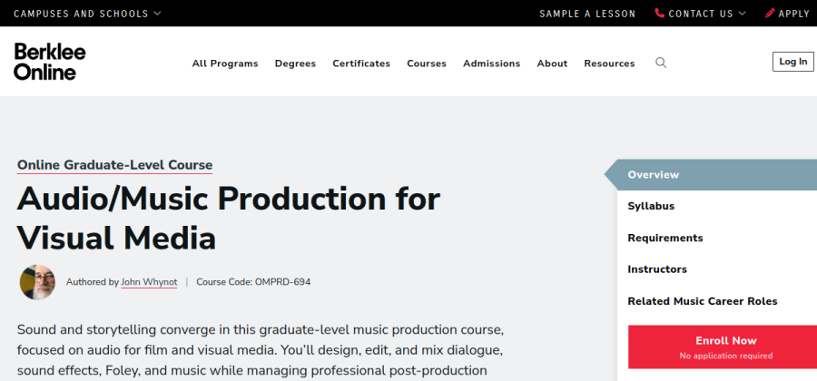The image size is (817, 381).
Task: Expand Campuses and Schools dropdown
Action: (x=87, y=14)
